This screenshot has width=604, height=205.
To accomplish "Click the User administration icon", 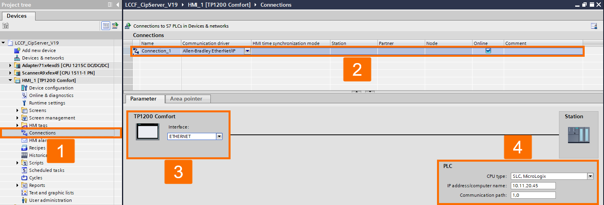I will (24, 200).
